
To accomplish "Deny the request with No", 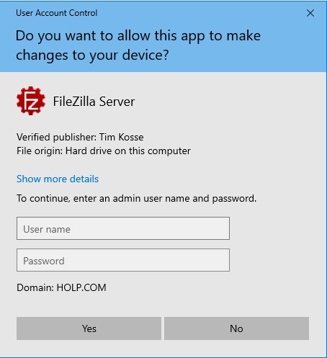I will pos(236,328).
